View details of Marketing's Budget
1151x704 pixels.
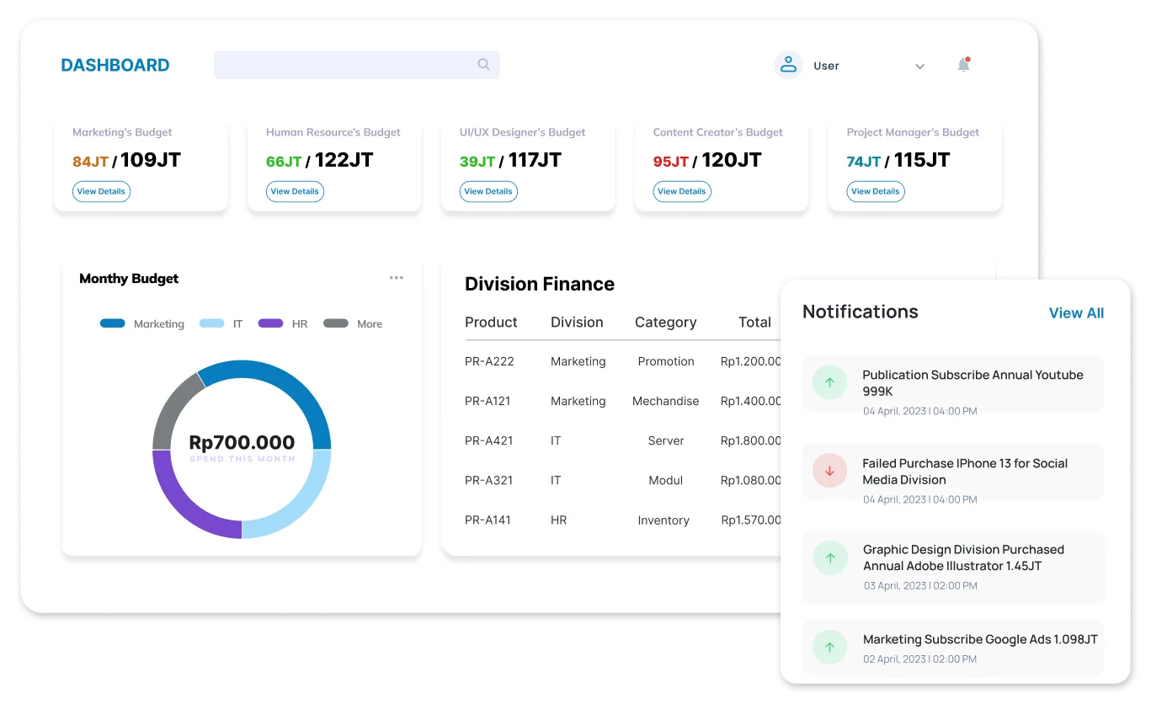tap(101, 191)
